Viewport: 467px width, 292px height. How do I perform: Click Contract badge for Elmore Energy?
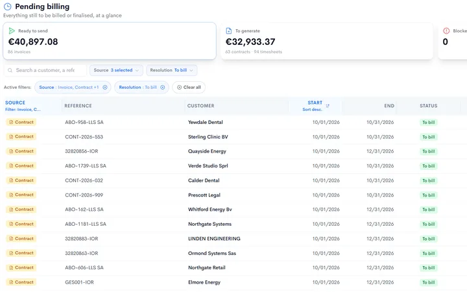pyautogui.click(x=21, y=282)
